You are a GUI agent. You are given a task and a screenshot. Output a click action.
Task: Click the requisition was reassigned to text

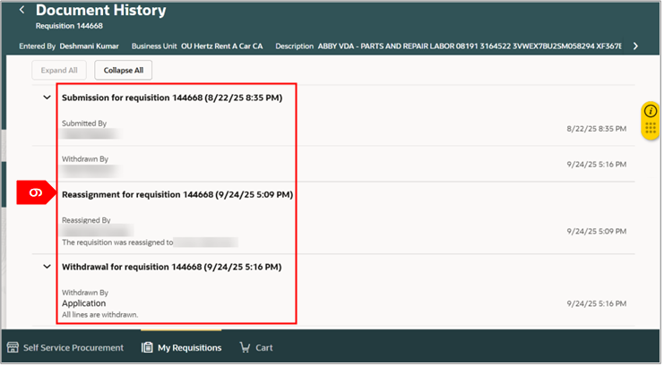(118, 243)
